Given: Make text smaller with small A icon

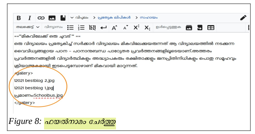Looking at the screenshot, I should [125, 27].
